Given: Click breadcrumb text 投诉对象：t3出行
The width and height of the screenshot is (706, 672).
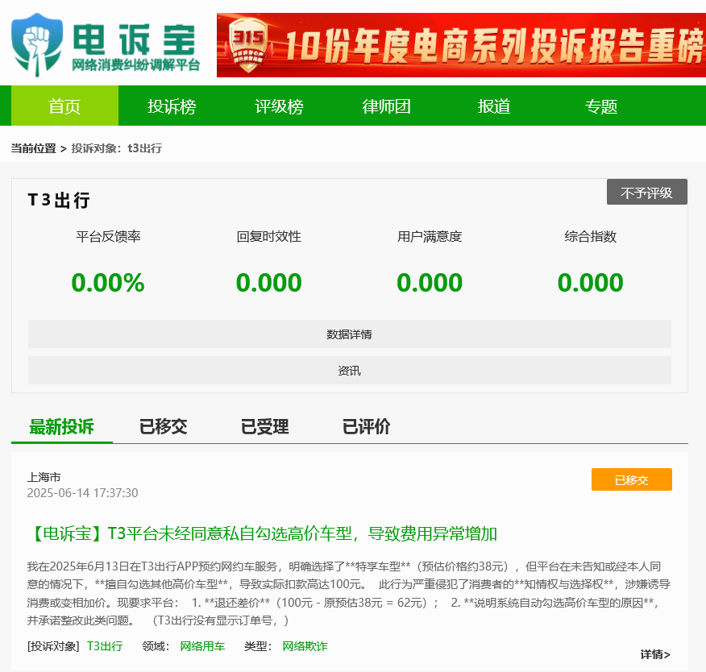Looking at the screenshot, I should pyautogui.click(x=117, y=148).
